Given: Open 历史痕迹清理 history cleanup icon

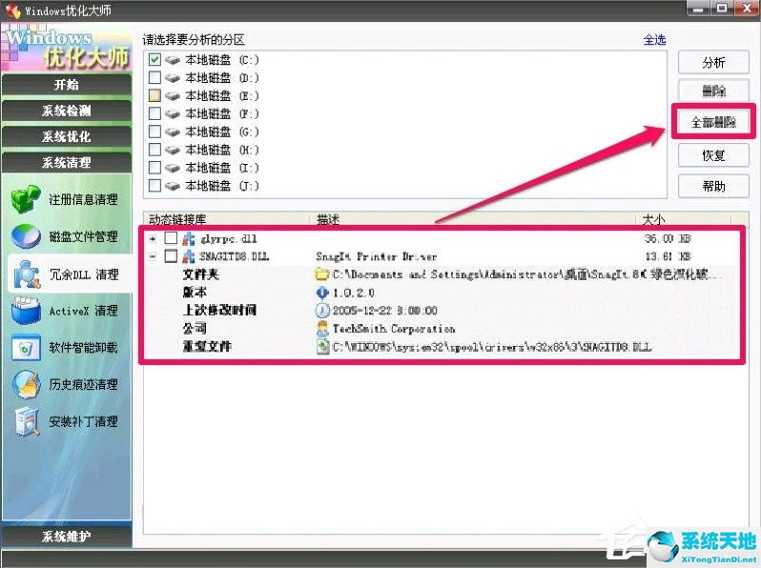Looking at the screenshot, I should coord(25,385).
